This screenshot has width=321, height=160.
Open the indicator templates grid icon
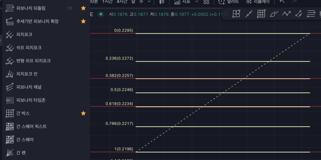[x=206, y=2]
